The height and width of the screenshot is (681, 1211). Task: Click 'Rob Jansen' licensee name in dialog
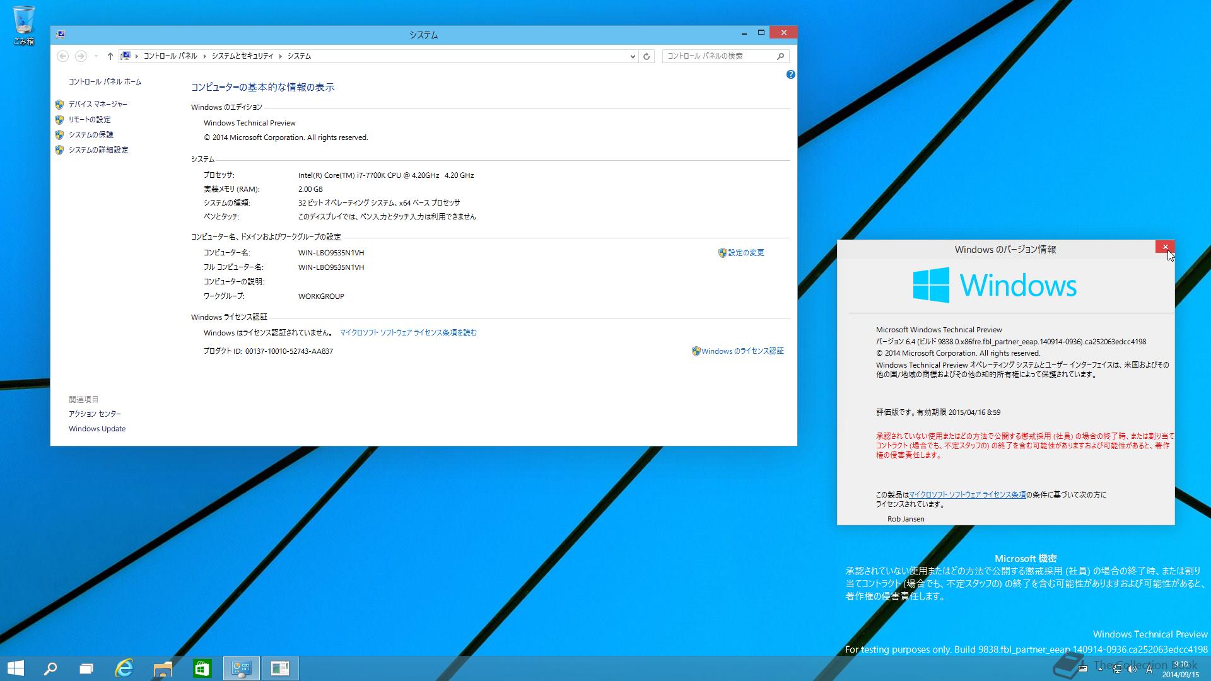[906, 519]
